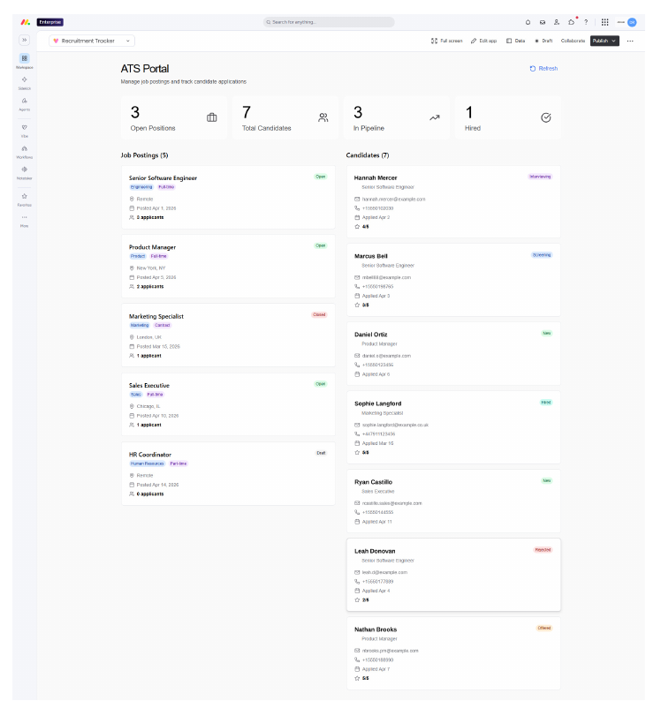Open the three-dot more options menu
Viewport: 661px width, 716px height.
click(630, 41)
